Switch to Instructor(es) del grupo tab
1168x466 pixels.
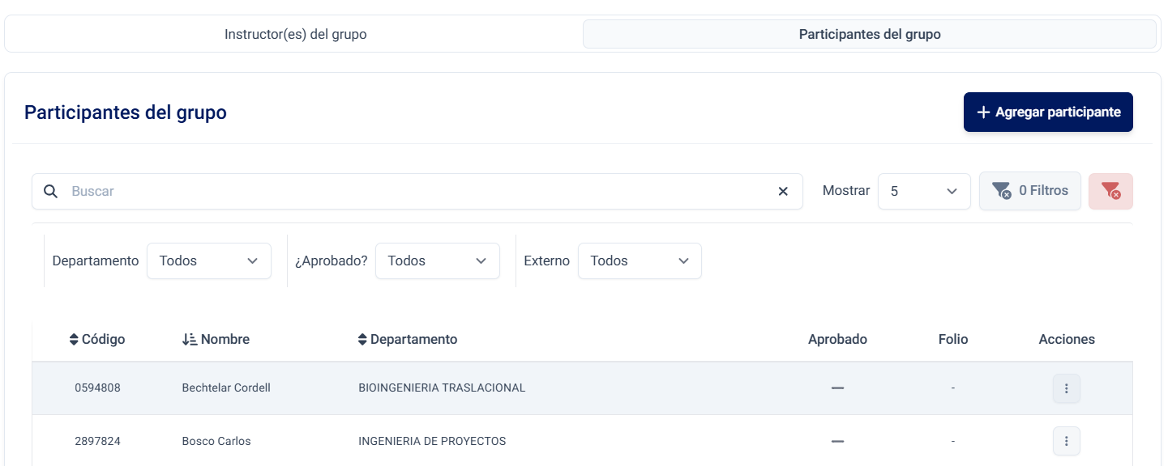295,35
